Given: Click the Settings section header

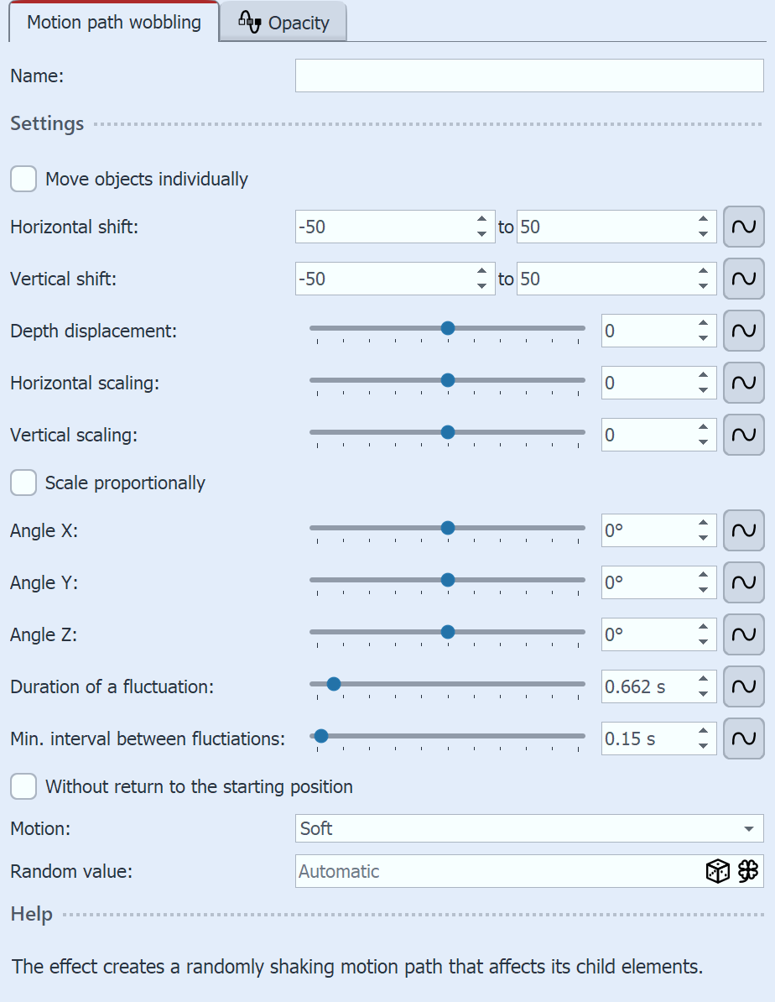Looking at the screenshot, I should (46, 123).
